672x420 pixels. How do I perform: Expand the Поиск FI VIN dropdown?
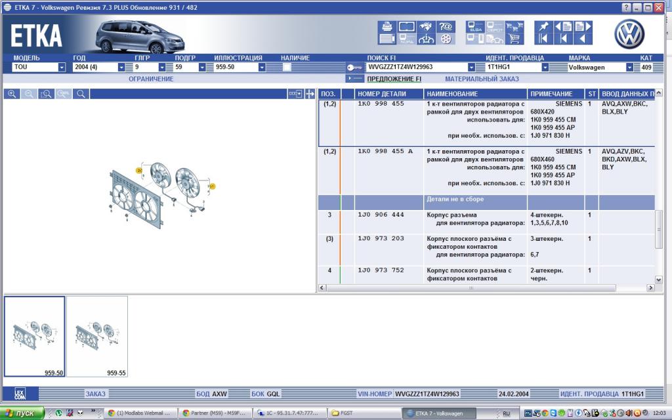pyautogui.click(x=471, y=68)
